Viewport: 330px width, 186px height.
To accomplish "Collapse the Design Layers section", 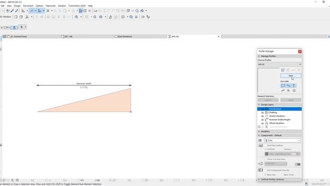I will [259, 104].
